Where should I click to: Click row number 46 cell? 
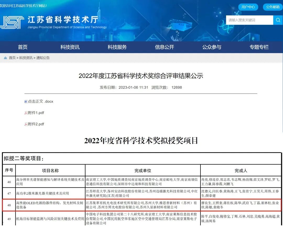pos(9,182)
